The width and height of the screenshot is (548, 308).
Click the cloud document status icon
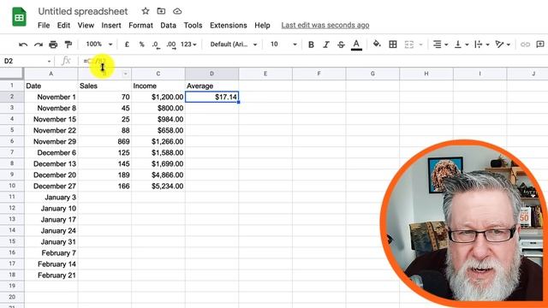pos(177,11)
